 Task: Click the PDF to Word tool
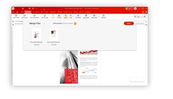pos(16,16)
